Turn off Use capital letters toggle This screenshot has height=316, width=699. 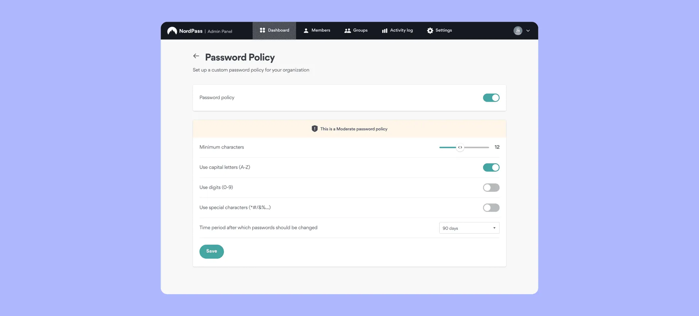click(491, 167)
